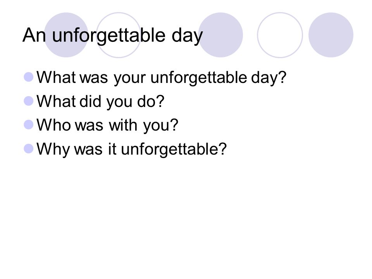Click the line "What was your unforgettable day?"
372x279 pixels.
pyautogui.click(x=162, y=78)
